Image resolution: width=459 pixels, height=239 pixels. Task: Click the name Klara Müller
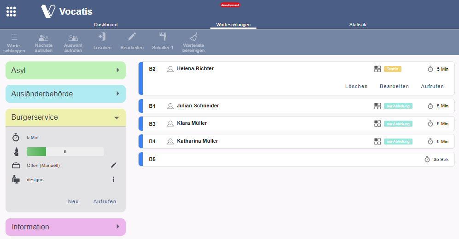pyautogui.click(x=192, y=123)
